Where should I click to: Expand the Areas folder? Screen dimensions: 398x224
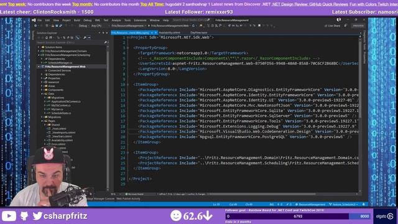click(x=42, y=86)
